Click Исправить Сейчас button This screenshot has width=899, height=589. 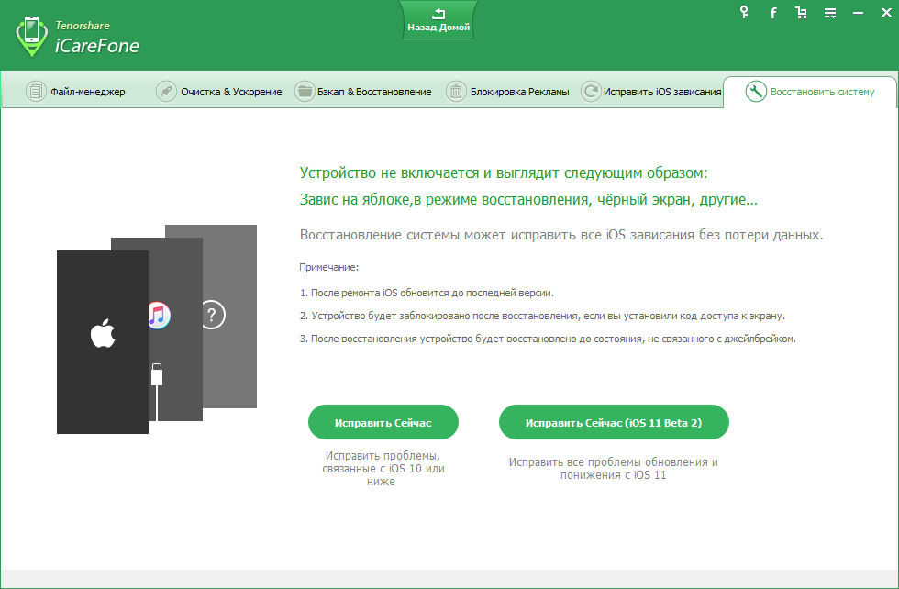(x=383, y=423)
